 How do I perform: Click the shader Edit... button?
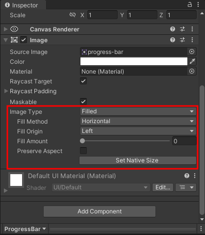163,187
